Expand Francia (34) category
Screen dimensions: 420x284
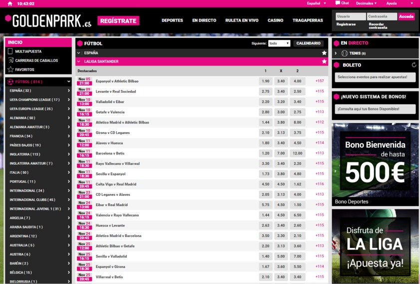38,136
